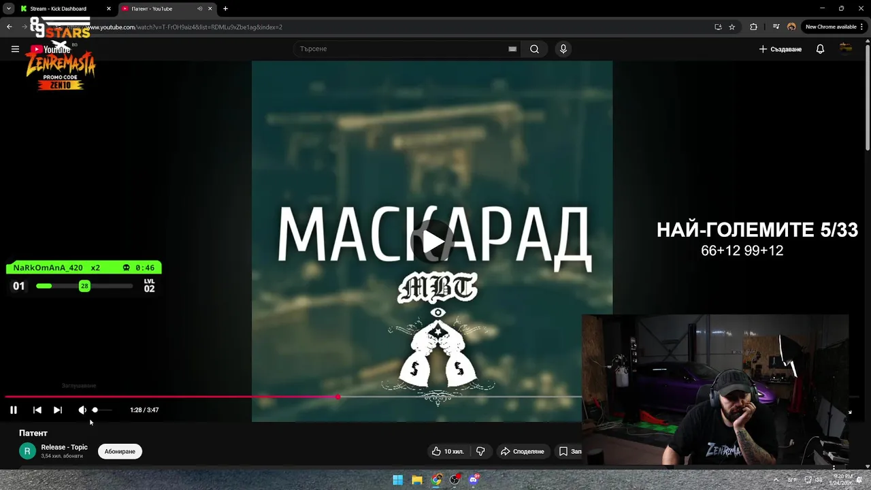Start voice search with microphone icon

[x=563, y=49]
